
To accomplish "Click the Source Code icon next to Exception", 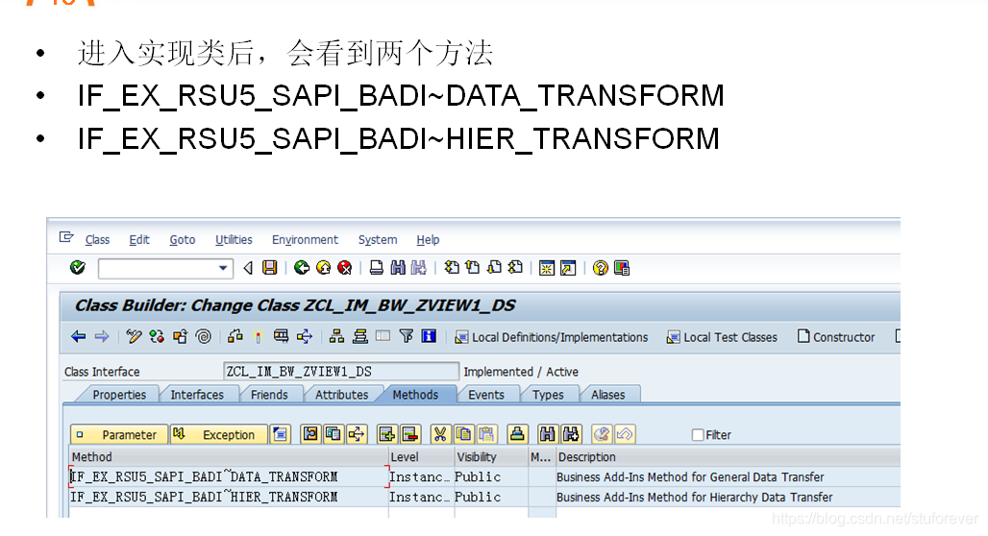I will click(x=280, y=434).
